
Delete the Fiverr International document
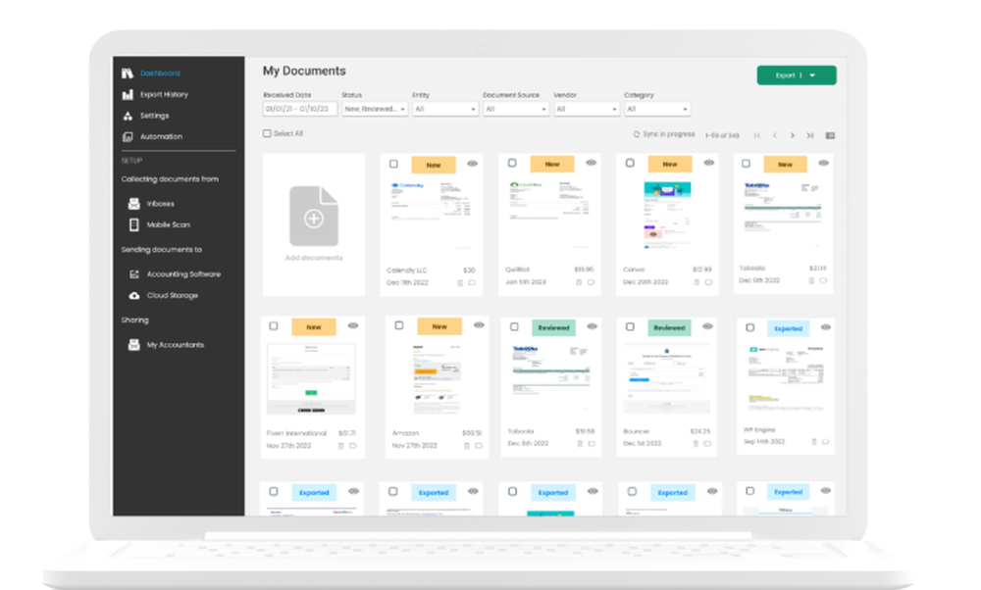click(x=341, y=446)
